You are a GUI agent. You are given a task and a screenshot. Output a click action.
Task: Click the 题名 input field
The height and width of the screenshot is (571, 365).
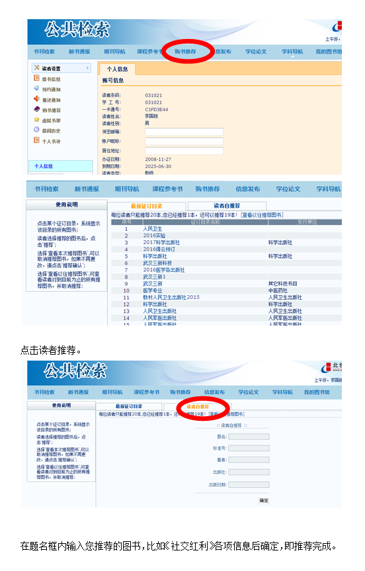[x=249, y=437]
